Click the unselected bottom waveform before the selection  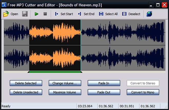point(16,58)
